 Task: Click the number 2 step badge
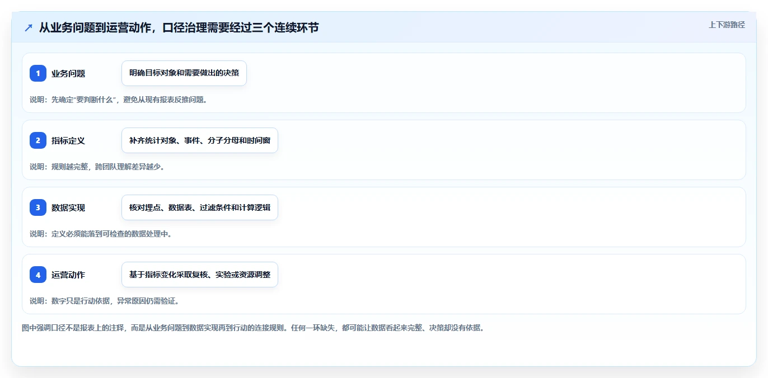38,140
